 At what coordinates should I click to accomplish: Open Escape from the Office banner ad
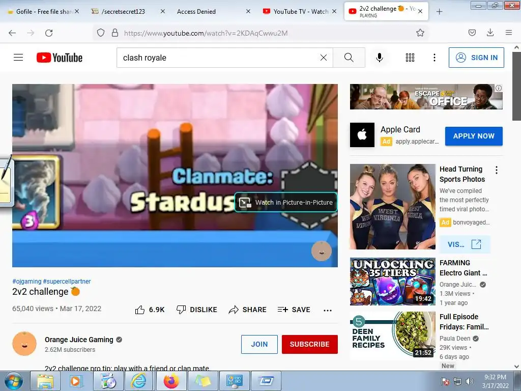426,97
